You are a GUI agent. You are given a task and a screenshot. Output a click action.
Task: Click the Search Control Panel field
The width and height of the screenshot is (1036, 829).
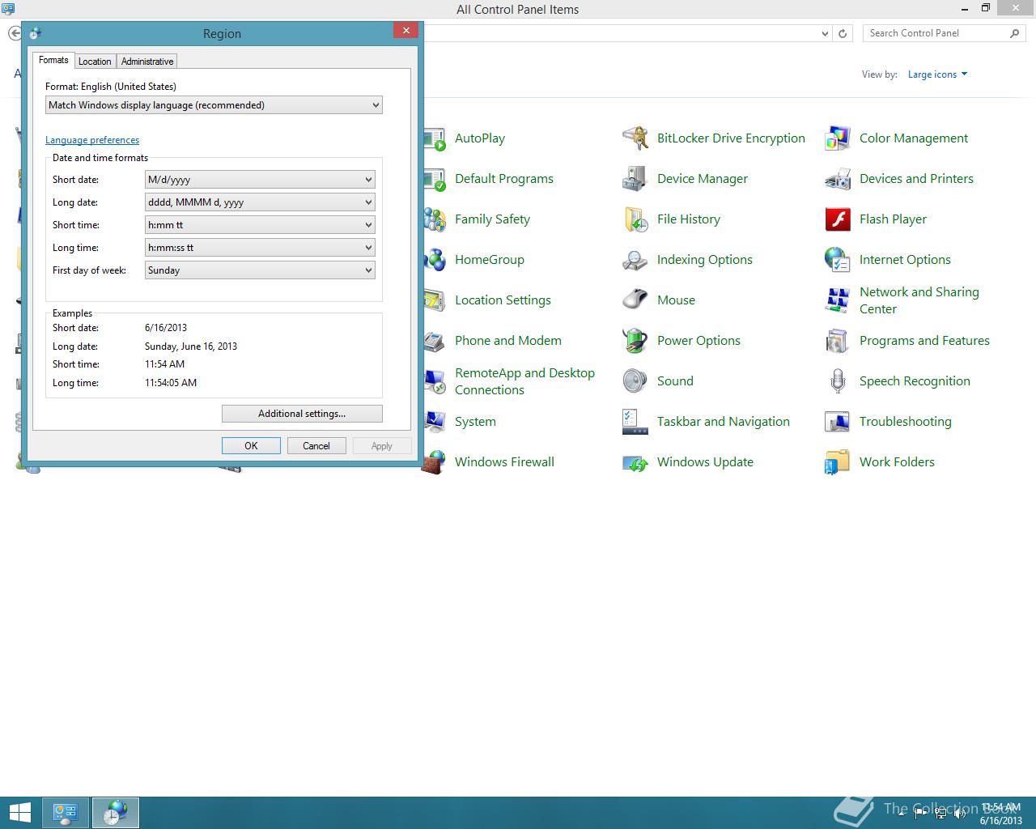(x=936, y=33)
